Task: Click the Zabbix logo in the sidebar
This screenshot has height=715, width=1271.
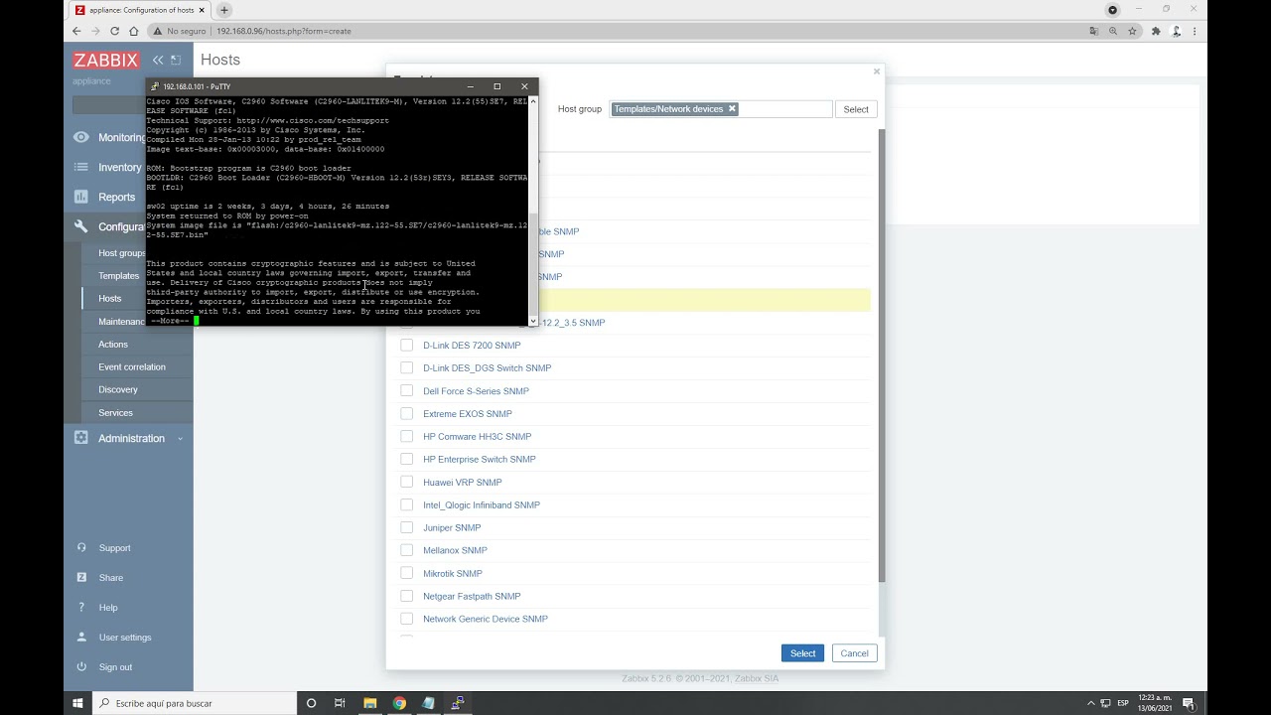Action: tap(105, 61)
